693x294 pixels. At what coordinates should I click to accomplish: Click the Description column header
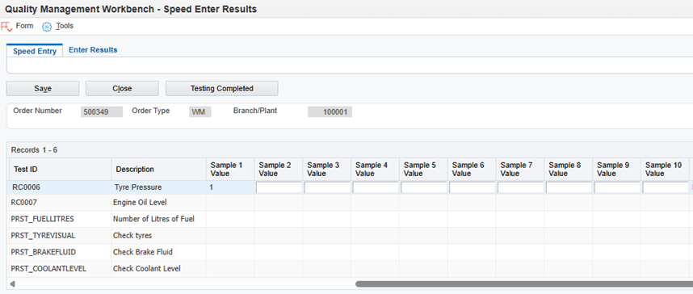pos(158,170)
